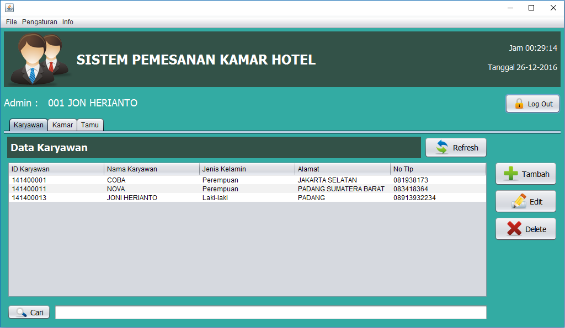
Task: Click the padlock icon on Log Out
Action: pyautogui.click(x=519, y=104)
